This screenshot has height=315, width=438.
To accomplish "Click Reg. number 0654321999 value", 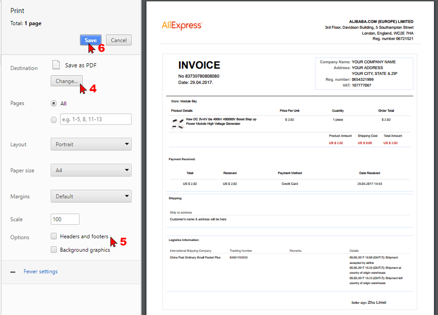I will (x=362, y=79).
